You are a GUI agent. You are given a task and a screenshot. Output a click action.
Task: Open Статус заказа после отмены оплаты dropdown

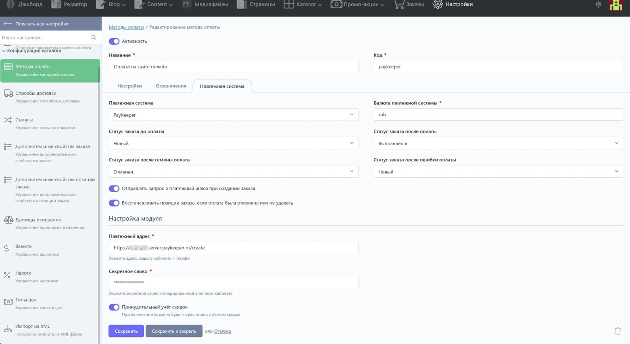click(x=233, y=172)
